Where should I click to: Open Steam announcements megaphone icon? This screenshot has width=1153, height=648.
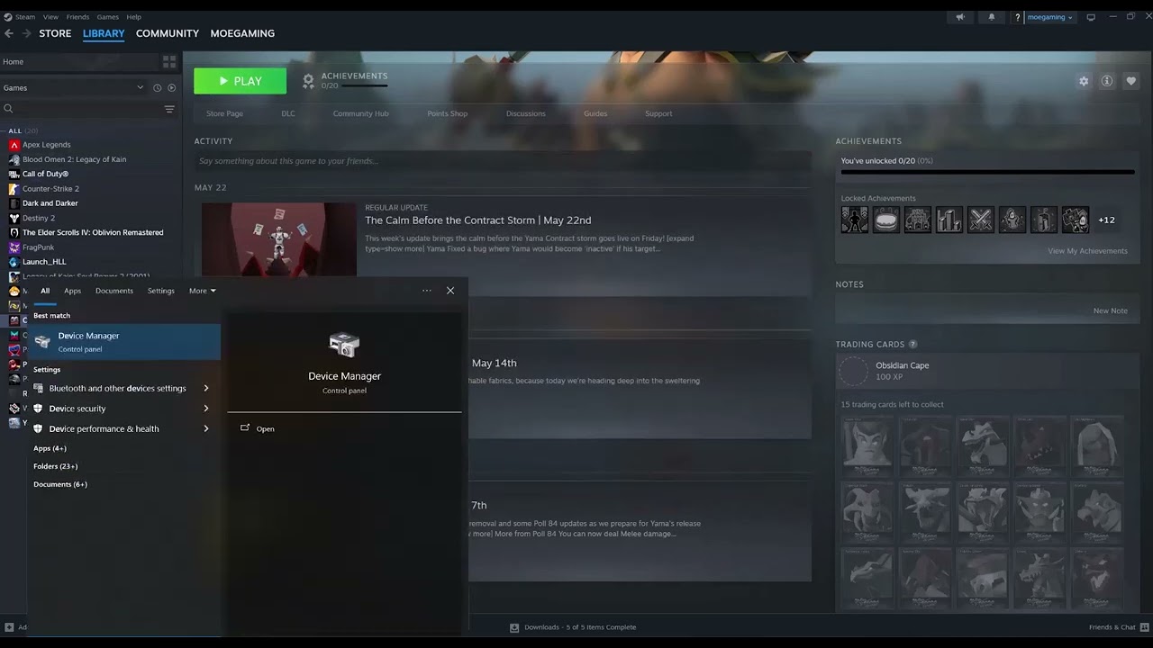(x=960, y=17)
